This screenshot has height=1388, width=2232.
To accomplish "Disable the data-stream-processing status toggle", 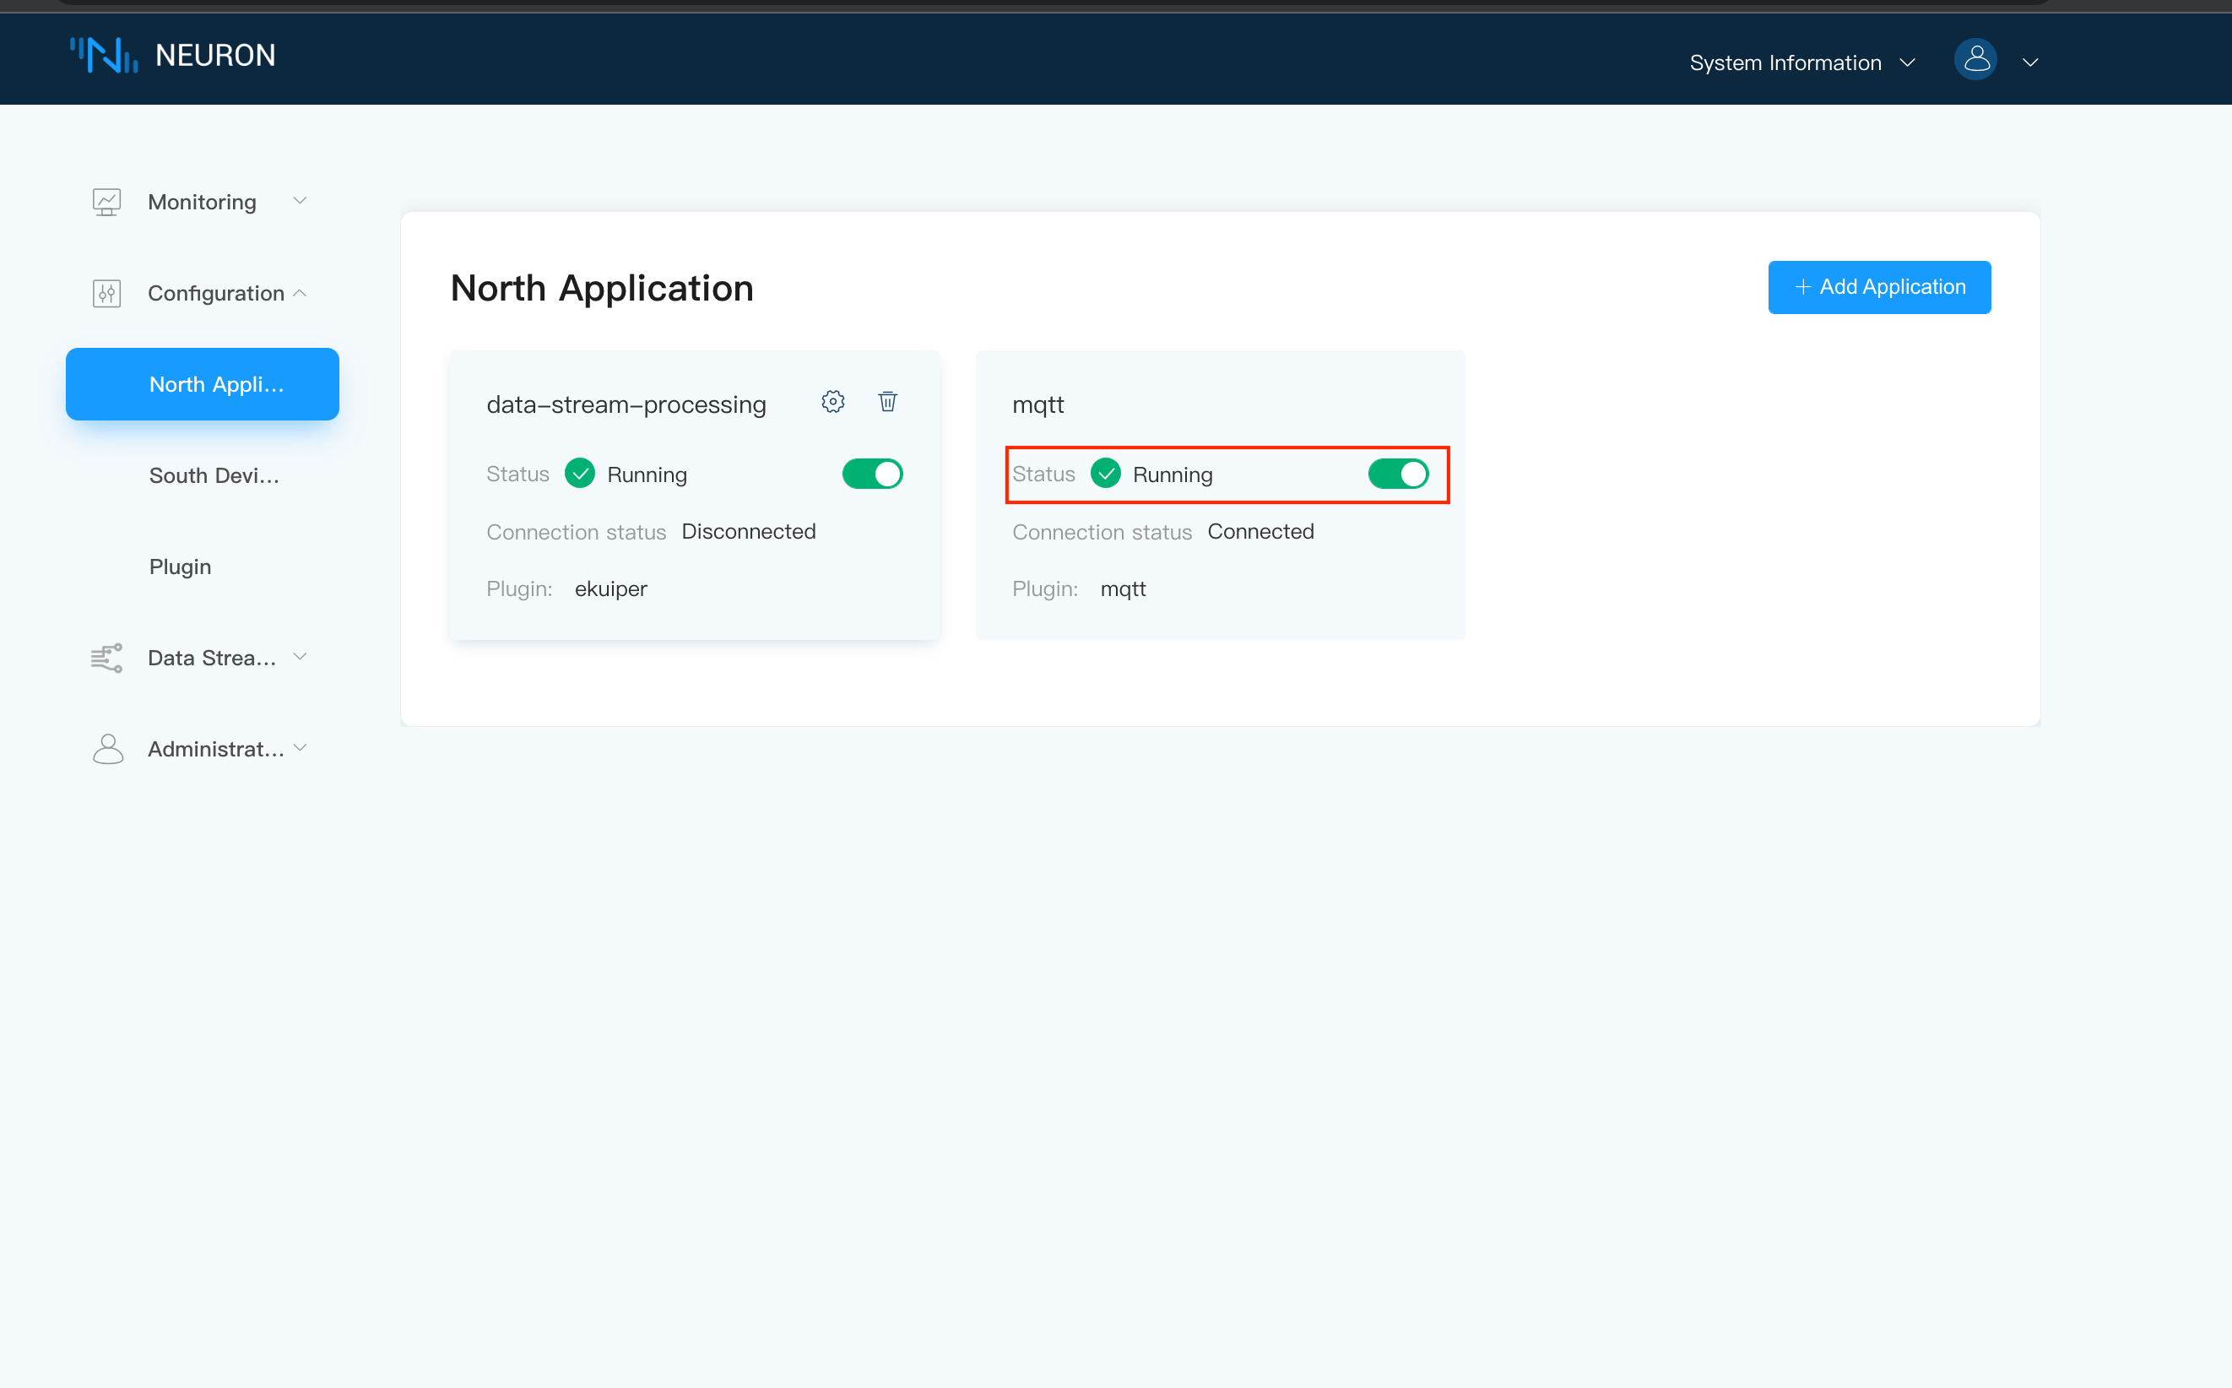I will click(x=873, y=474).
